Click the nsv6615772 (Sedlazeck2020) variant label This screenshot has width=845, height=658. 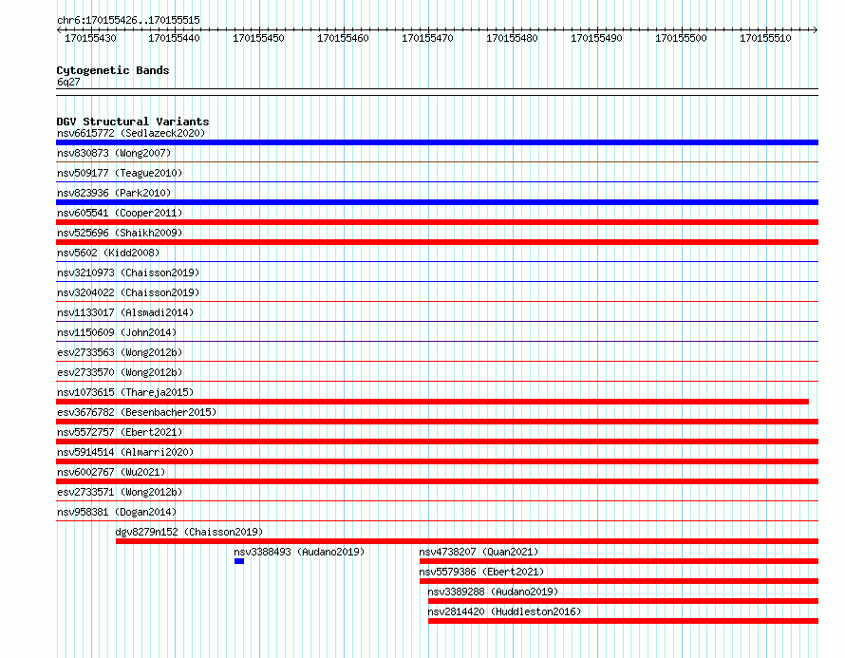(x=131, y=133)
